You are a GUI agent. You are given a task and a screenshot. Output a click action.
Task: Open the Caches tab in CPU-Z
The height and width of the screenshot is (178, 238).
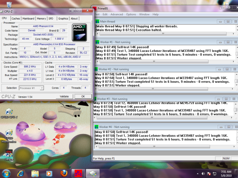point(16,18)
